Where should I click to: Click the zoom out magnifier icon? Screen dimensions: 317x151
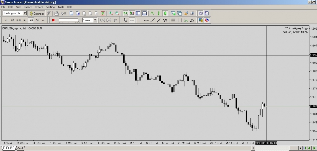(117, 13)
